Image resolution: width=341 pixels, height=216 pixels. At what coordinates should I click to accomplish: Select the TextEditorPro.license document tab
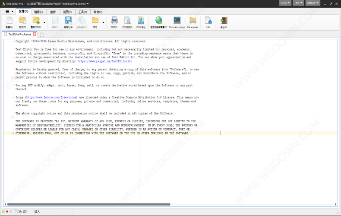pyautogui.click(x=19, y=34)
